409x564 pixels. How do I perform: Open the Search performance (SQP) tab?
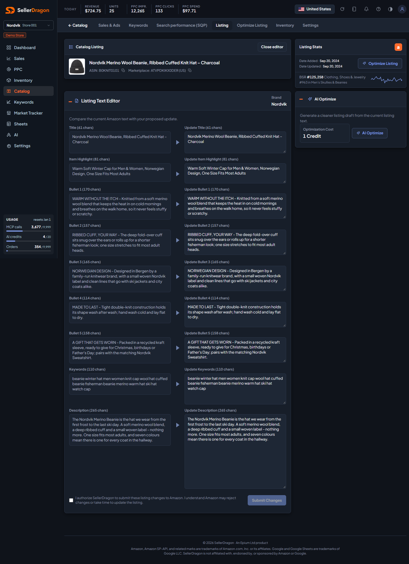tap(182, 25)
